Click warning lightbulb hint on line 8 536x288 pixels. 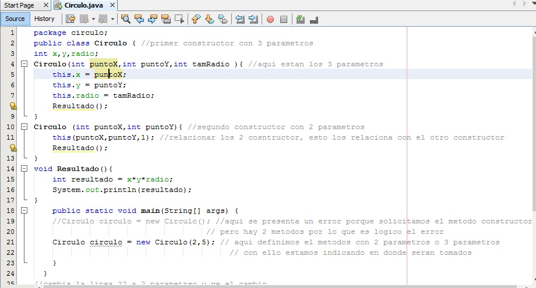pyautogui.click(x=13, y=106)
